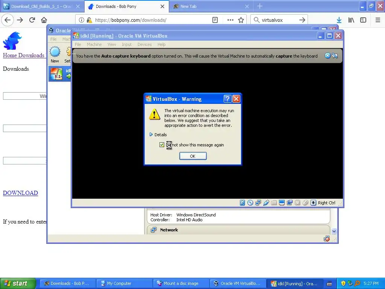Click the security shield tray icon

343,283
